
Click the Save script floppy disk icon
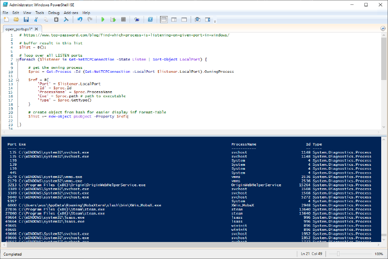26,19
